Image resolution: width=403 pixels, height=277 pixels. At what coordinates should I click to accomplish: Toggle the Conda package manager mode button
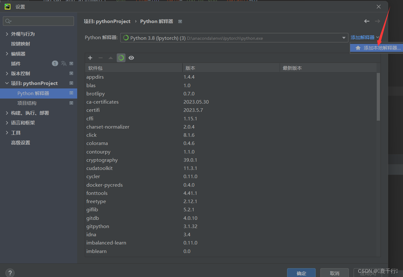tap(121, 58)
